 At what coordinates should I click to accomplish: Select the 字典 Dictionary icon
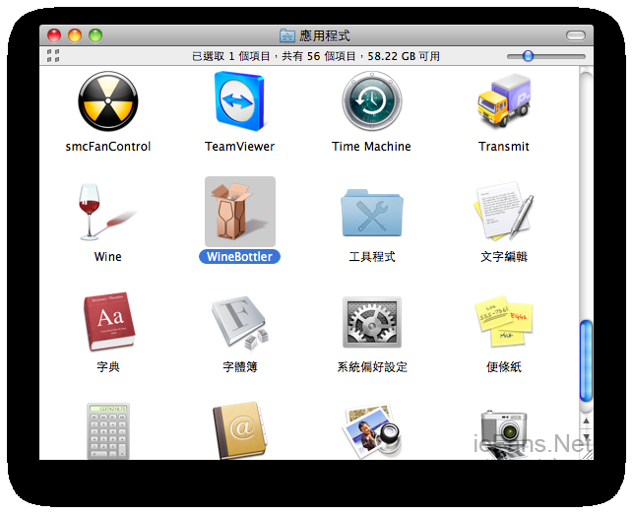pyautogui.click(x=108, y=321)
